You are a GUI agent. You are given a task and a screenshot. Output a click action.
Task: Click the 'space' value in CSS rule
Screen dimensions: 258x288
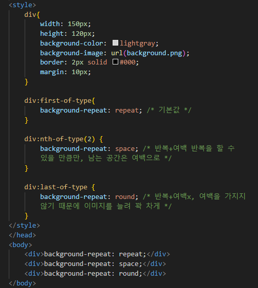click(x=125, y=149)
